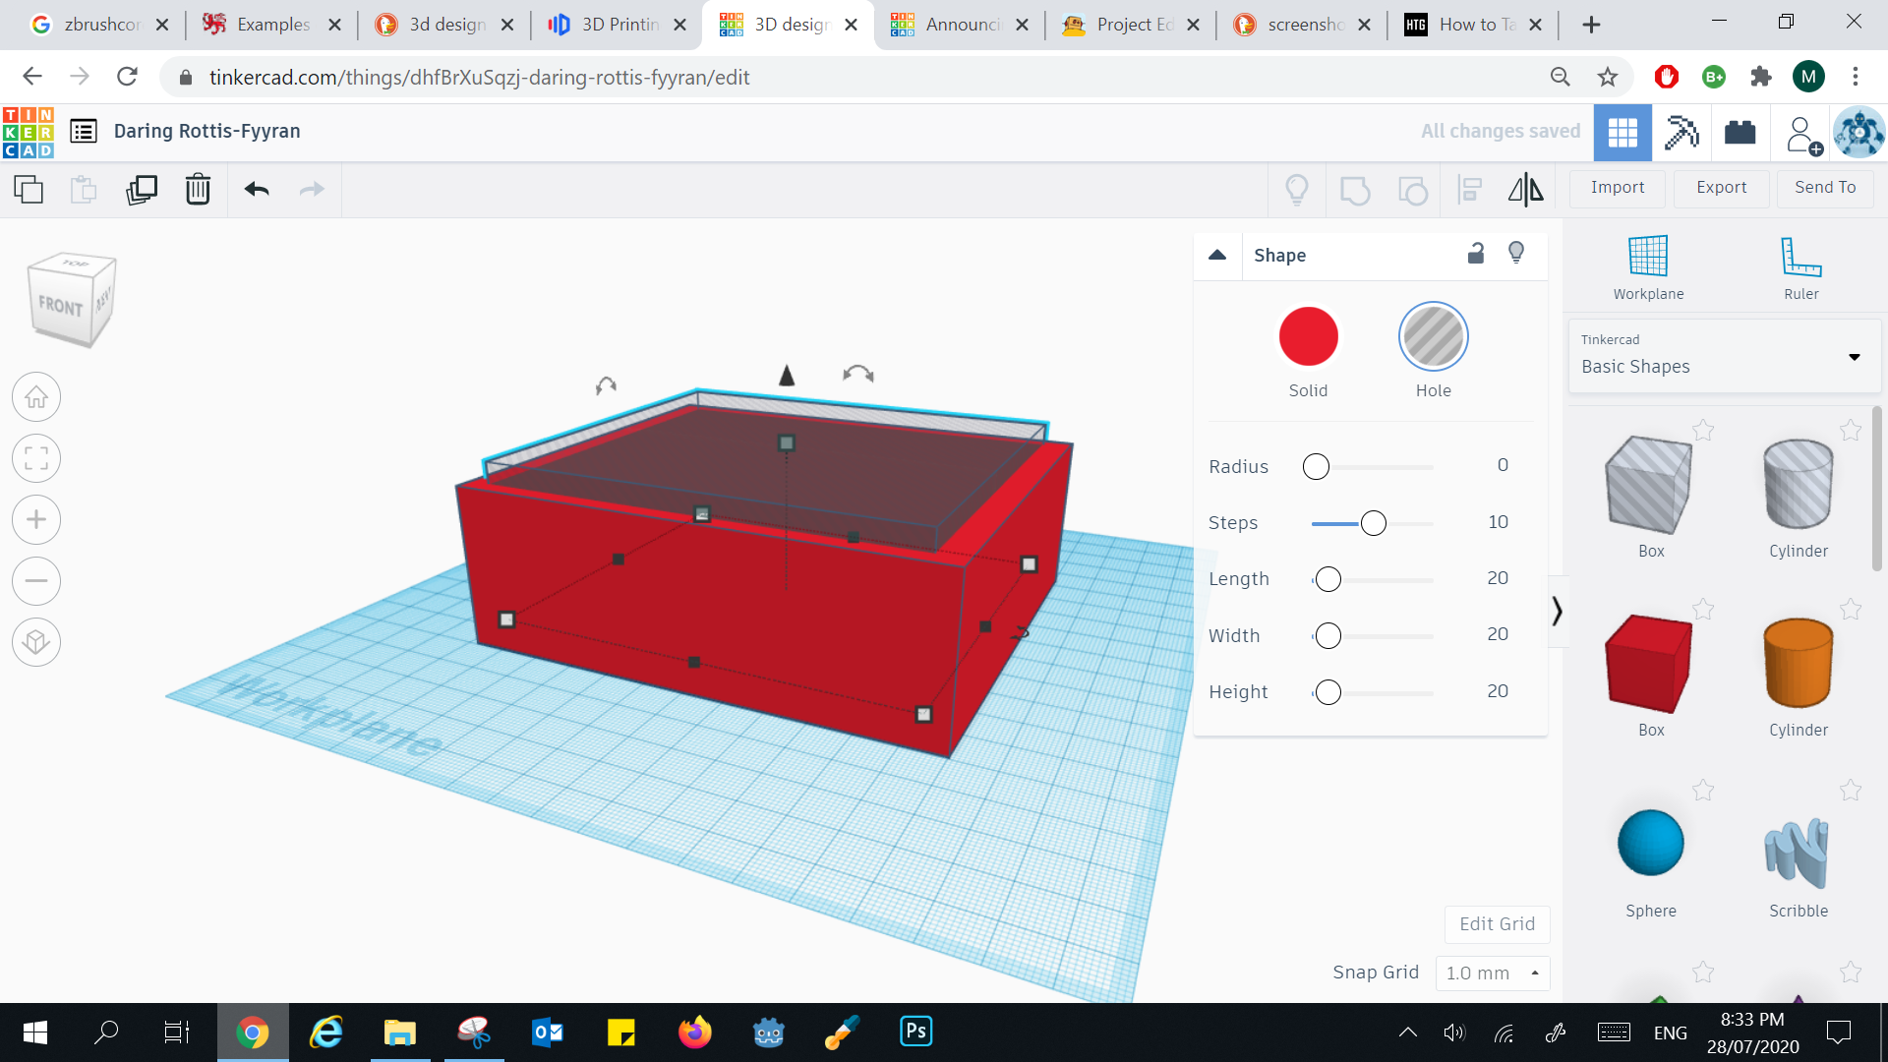Click the Ungroup icon
Viewport: 1888px width, 1062px height.
tap(1413, 190)
